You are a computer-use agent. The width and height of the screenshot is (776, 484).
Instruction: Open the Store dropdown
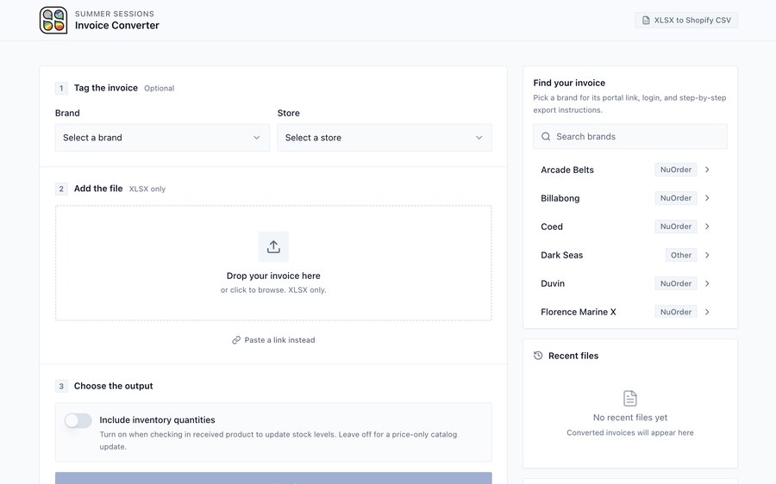(x=385, y=138)
